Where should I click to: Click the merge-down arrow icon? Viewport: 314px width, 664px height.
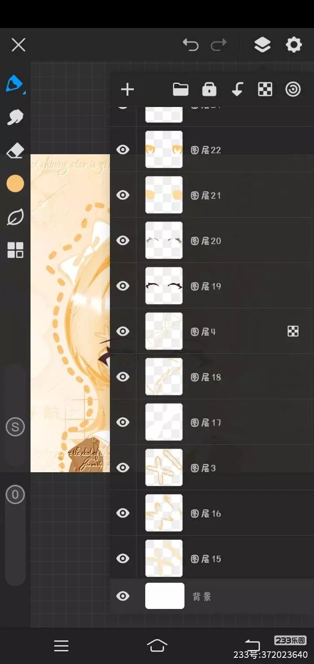tap(237, 90)
